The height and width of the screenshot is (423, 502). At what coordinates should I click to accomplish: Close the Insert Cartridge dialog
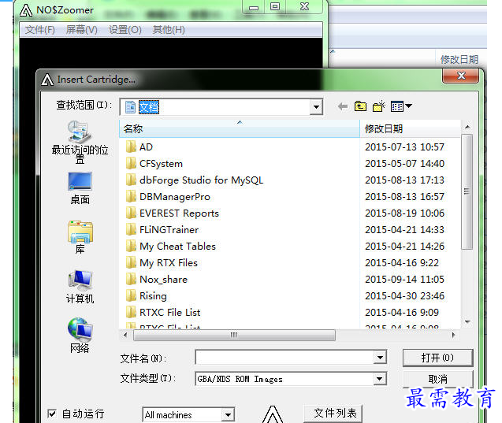pyautogui.click(x=461, y=76)
